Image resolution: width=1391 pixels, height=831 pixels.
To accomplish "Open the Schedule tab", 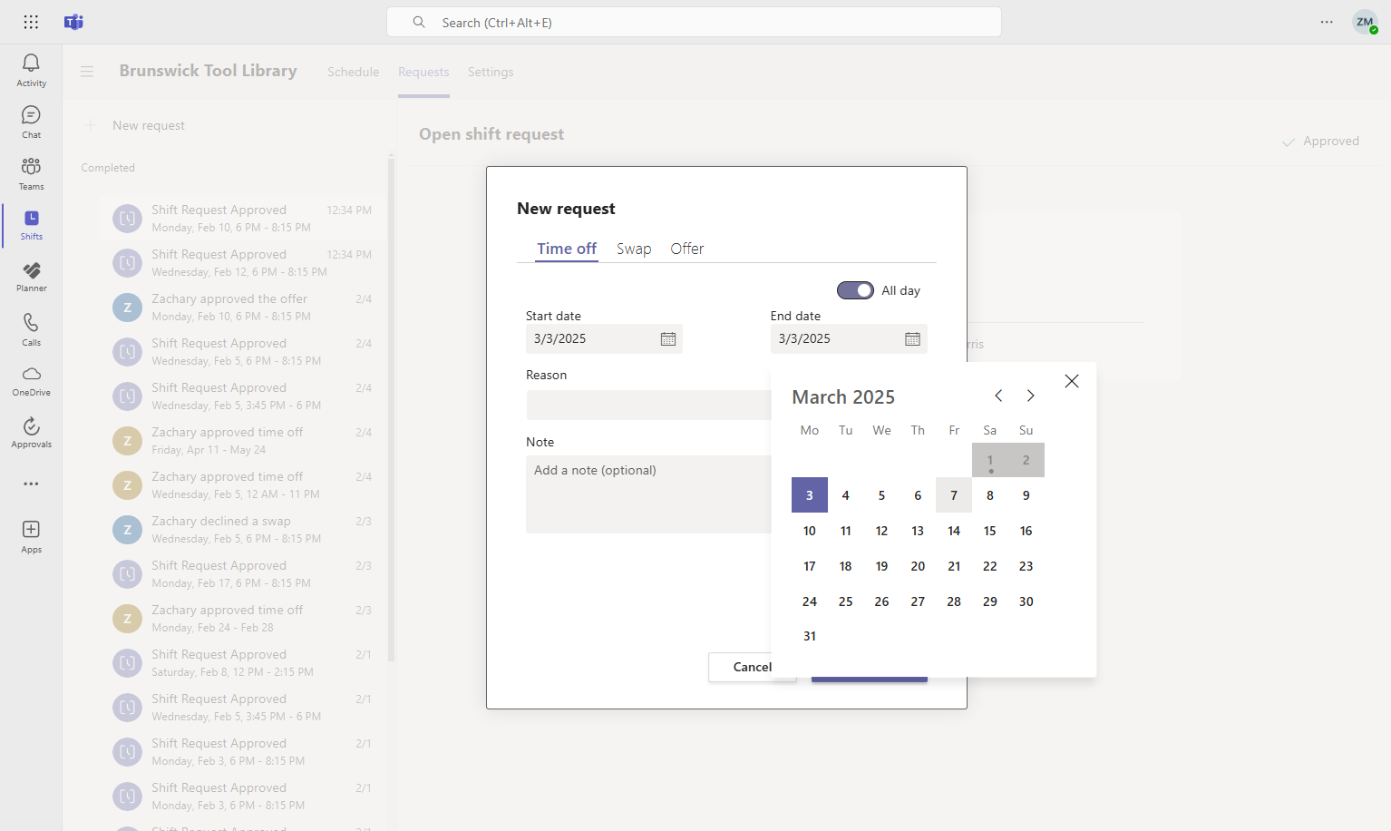I will pyautogui.click(x=354, y=72).
